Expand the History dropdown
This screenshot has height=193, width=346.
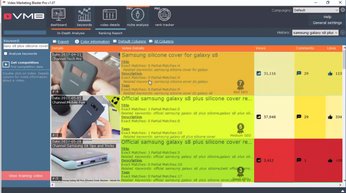[336, 32]
